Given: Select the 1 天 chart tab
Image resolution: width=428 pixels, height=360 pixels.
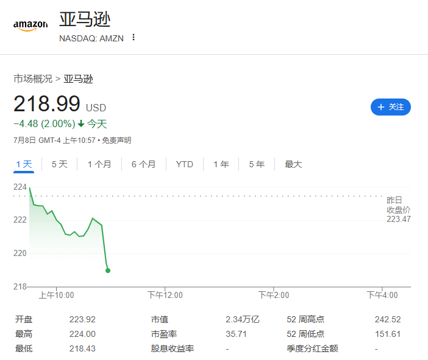Looking at the screenshot, I should (x=24, y=164).
